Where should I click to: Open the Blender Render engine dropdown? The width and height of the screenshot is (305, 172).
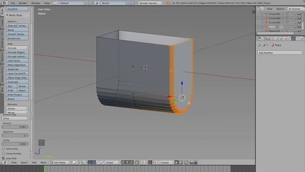150,3
